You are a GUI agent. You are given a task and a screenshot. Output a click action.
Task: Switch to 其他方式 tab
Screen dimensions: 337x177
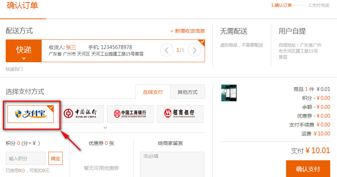[x=188, y=92]
